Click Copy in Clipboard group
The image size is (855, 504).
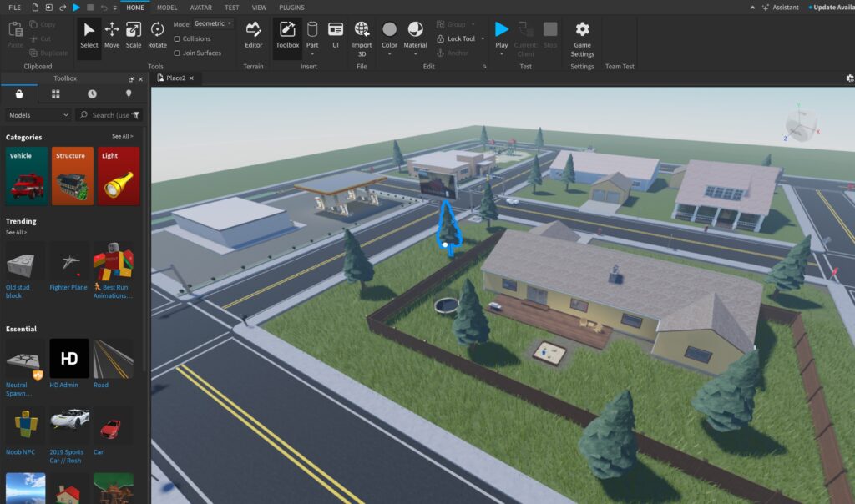click(43, 24)
